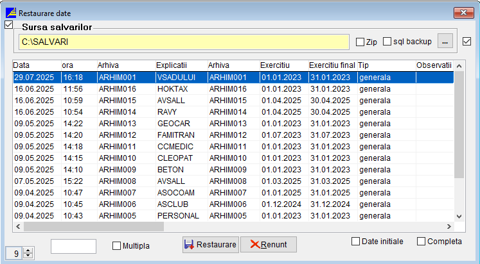Select the CCMEDIC row
480x264 pixels.
point(233,147)
